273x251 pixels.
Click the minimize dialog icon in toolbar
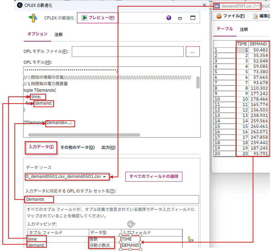click(x=180, y=18)
